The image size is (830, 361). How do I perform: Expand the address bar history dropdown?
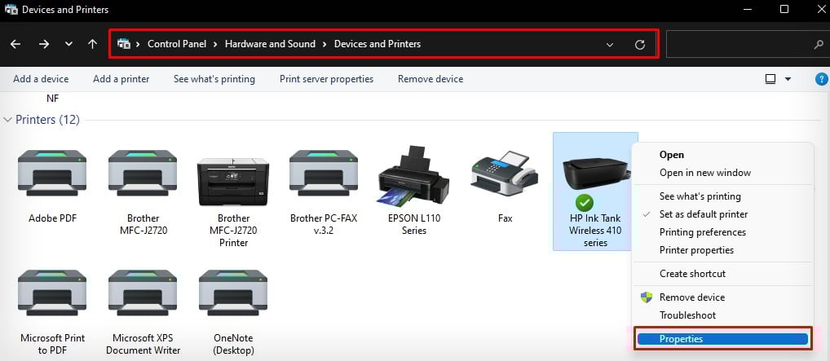pyautogui.click(x=610, y=45)
